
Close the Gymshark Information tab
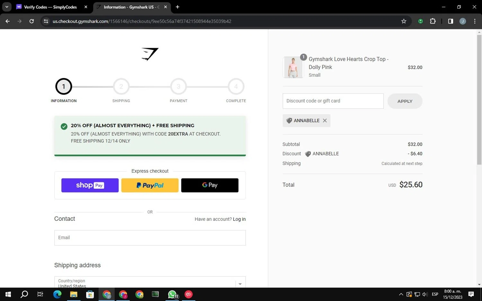[x=165, y=7]
